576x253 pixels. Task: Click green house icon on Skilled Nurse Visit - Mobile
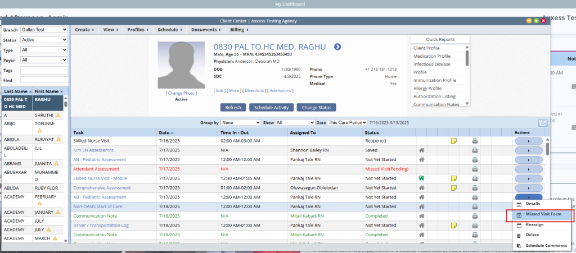(x=421, y=178)
